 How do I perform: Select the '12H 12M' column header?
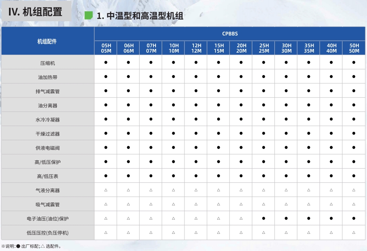(196, 48)
